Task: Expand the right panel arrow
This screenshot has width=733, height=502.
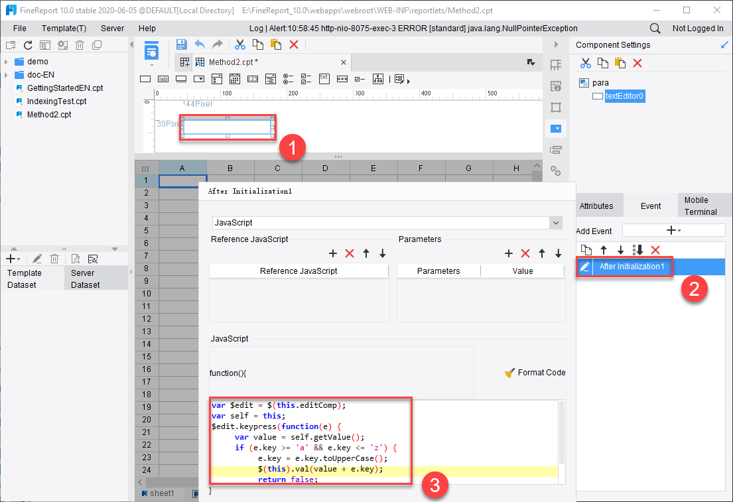Action: point(556,45)
